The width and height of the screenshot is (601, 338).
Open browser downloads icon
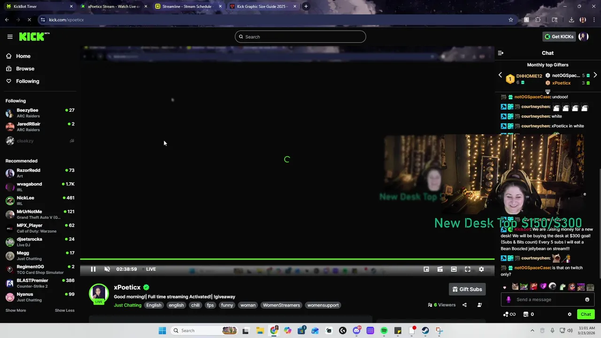(x=571, y=20)
